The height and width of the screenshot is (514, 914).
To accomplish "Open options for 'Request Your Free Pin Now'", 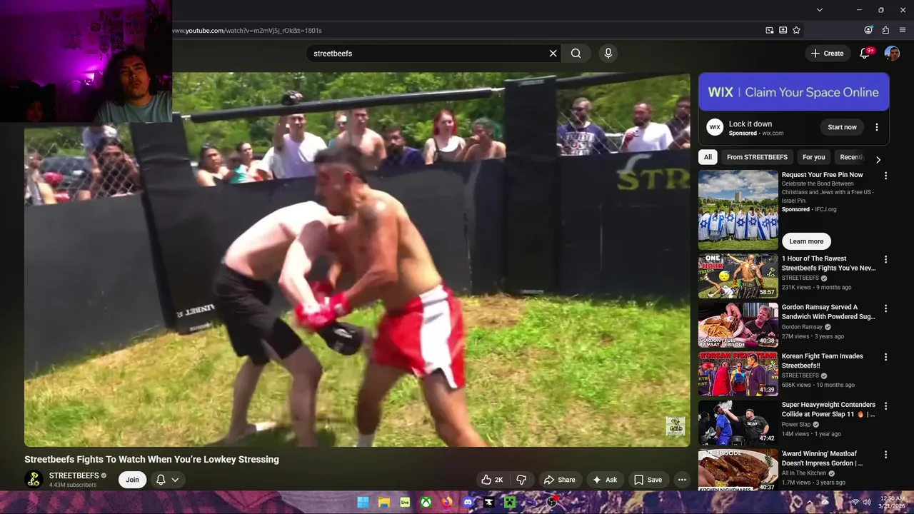I will click(885, 176).
